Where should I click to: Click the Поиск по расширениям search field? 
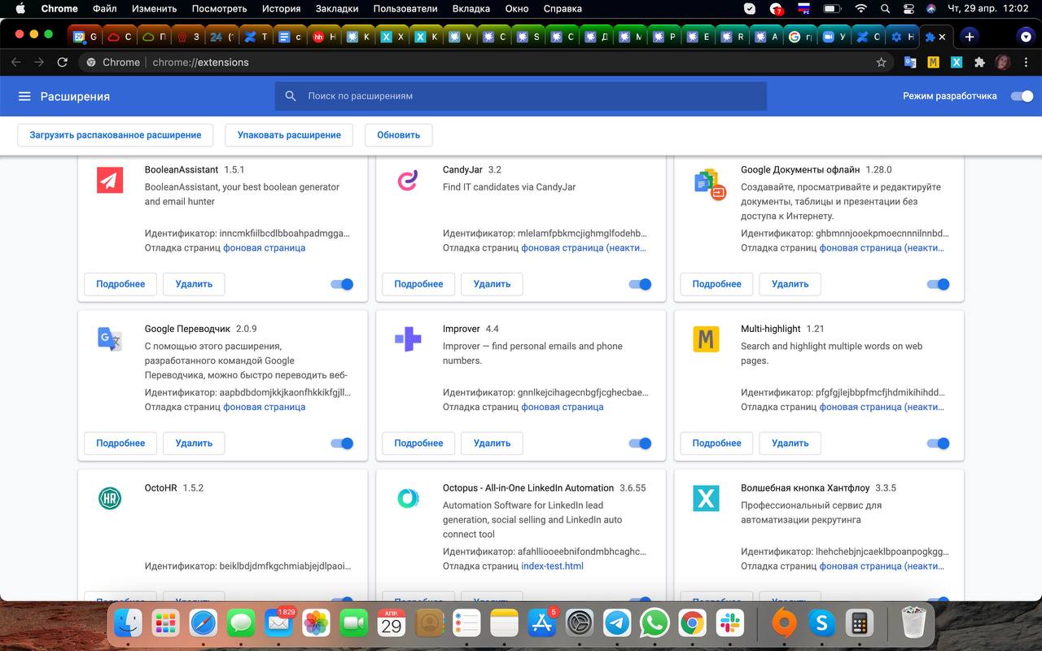pos(521,96)
